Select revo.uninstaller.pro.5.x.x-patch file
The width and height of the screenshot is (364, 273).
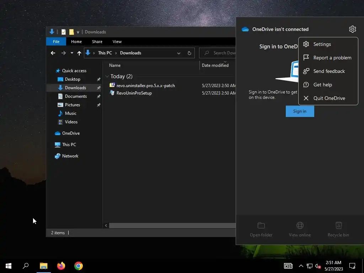tap(145, 86)
